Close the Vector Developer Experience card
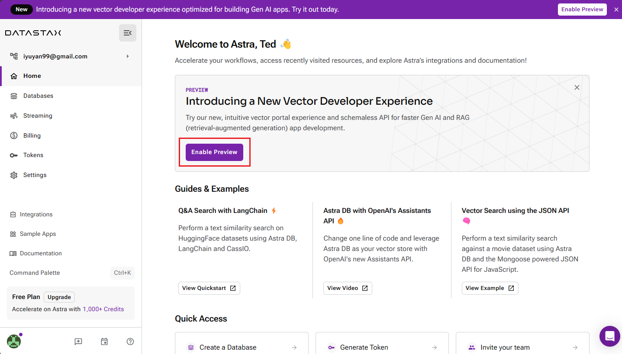622x354 pixels. [577, 87]
